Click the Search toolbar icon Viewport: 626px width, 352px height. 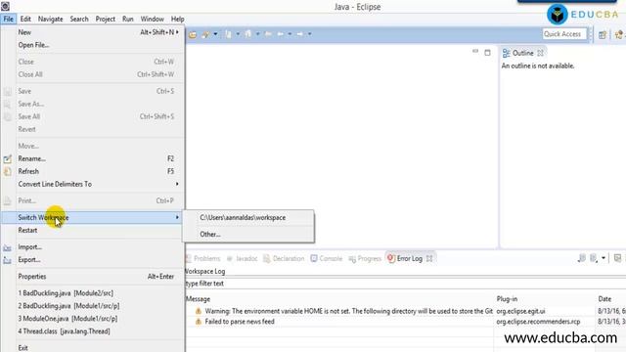pyautogui.click(x=206, y=35)
